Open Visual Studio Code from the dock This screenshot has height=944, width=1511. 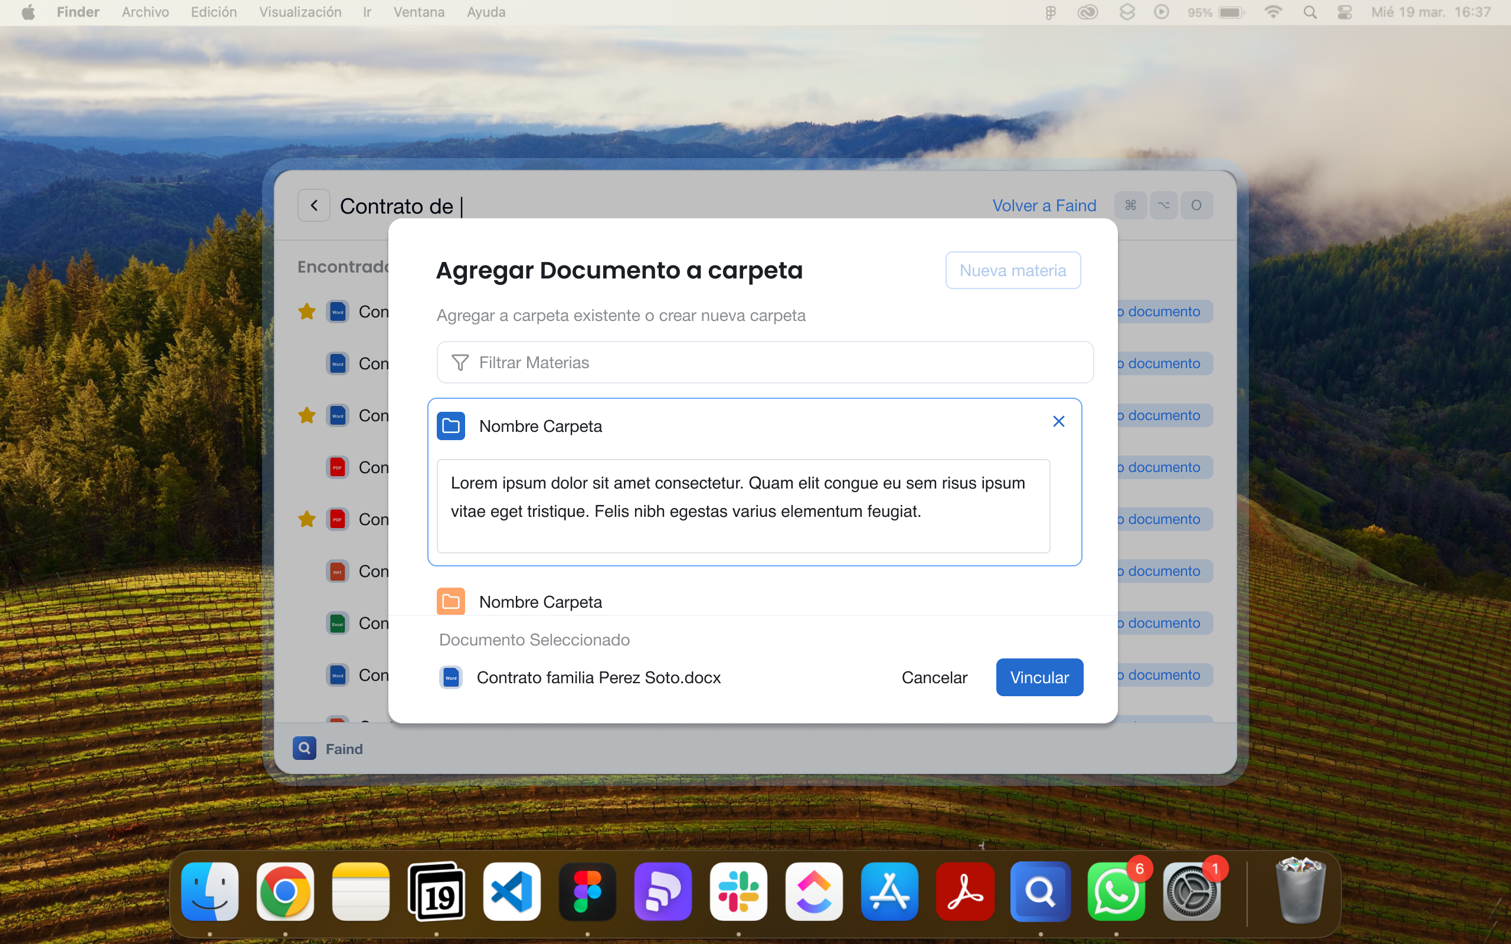click(x=511, y=891)
